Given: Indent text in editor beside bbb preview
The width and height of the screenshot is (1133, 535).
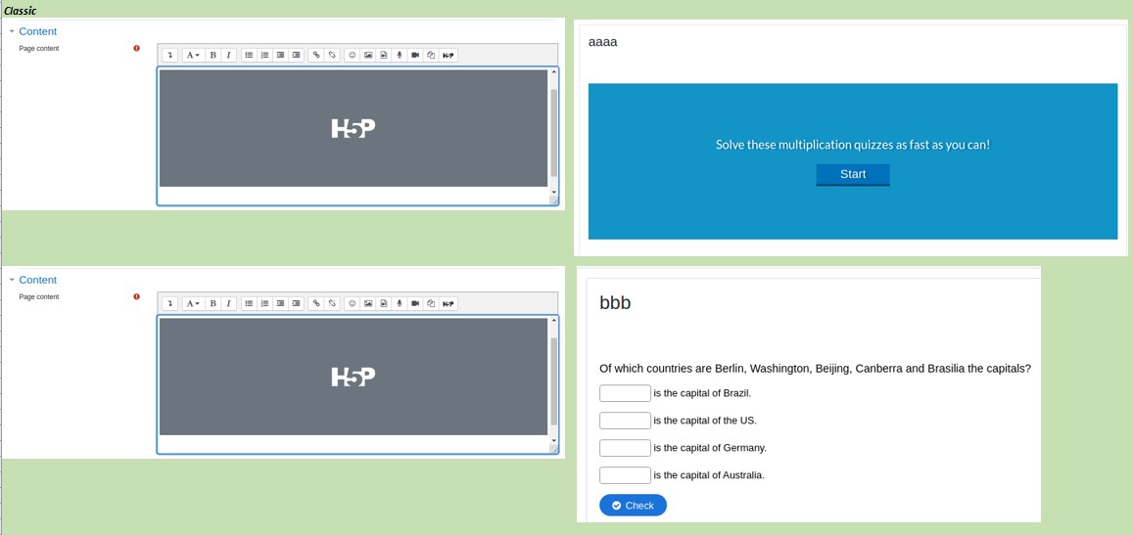Looking at the screenshot, I should point(297,303).
